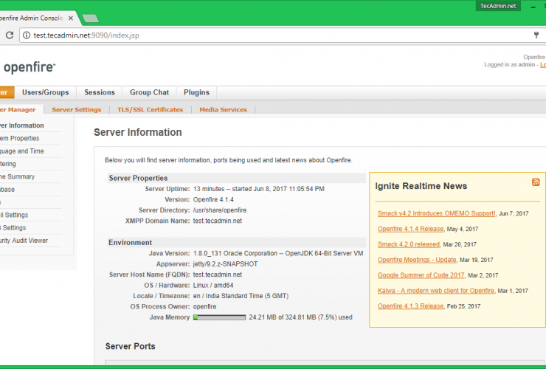Close the Openfire Admin Console browser tab

click(x=71, y=18)
